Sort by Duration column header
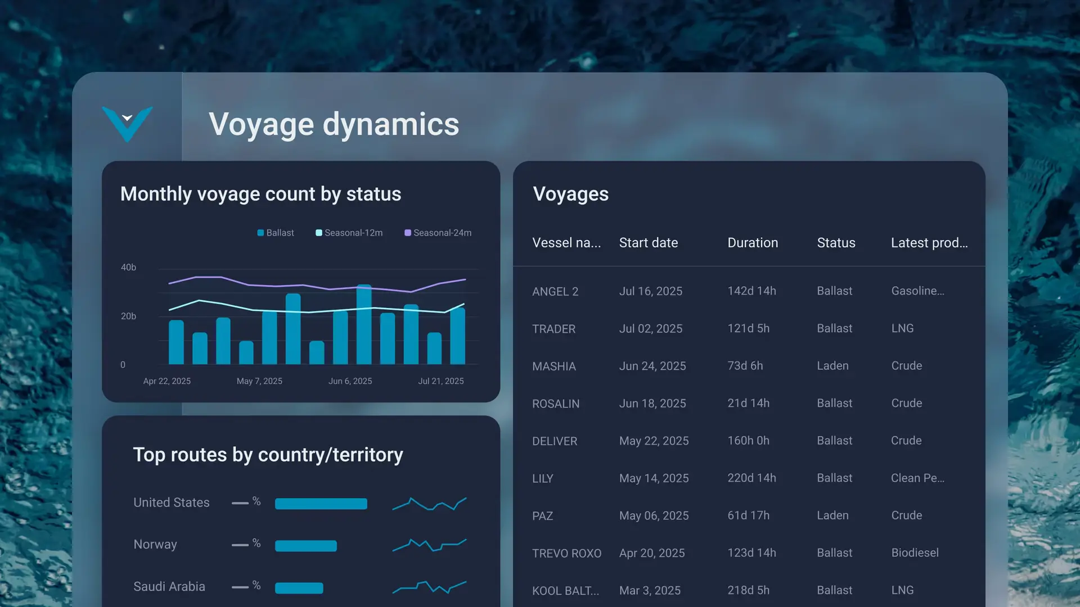Viewport: 1080px width, 607px height. click(x=752, y=243)
